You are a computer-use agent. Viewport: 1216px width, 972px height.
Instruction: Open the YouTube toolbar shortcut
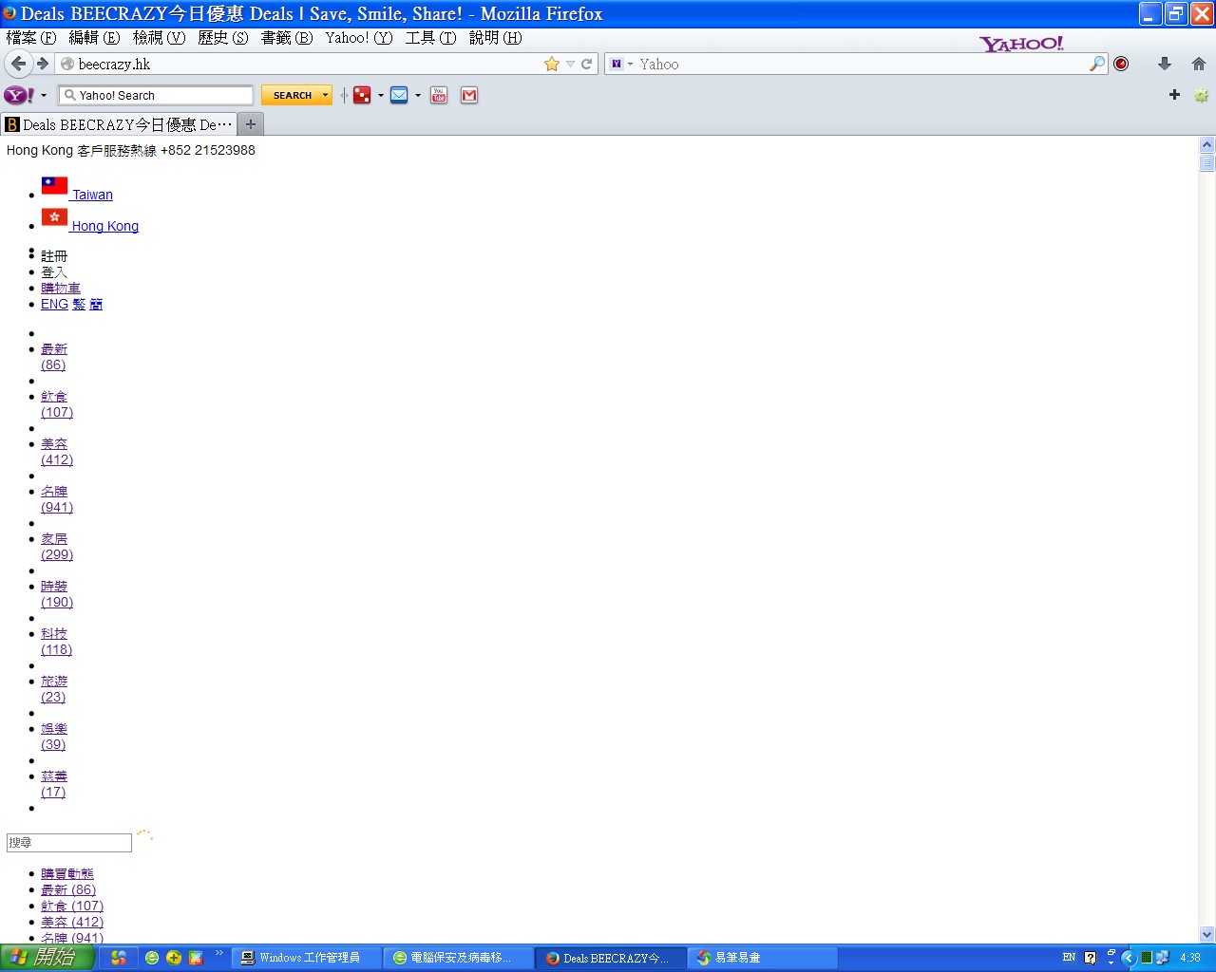[x=439, y=95]
